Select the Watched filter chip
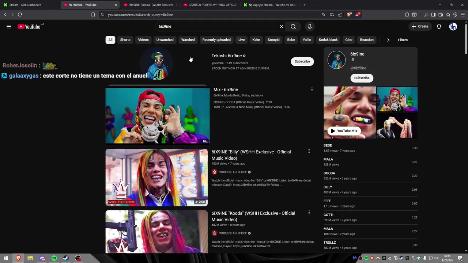This screenshot has height=263, width=468. tap(188, 40)
